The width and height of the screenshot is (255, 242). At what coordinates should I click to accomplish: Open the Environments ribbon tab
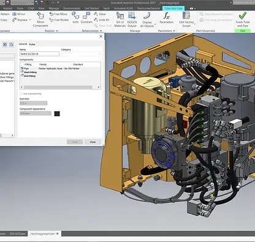tap(72, 9)
